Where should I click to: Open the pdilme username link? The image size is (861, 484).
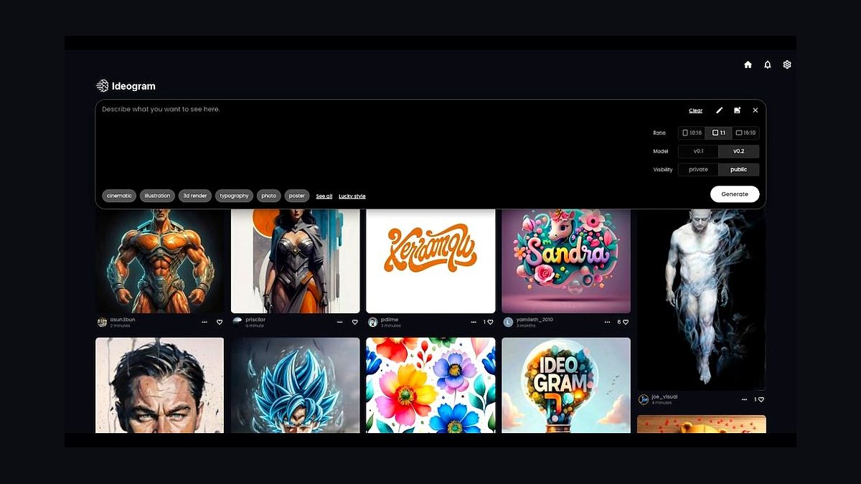click(390, 319)
